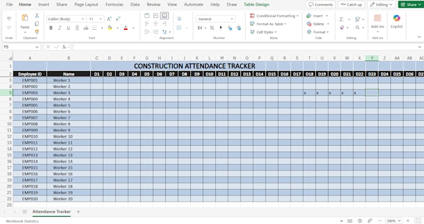The height and width of the screenshot is (224, 424).
Task: Click the Redo arrow icon
Action: pos(9,27)
